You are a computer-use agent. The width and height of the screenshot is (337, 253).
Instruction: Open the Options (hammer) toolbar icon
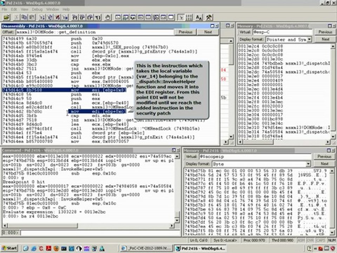[209, 18]
